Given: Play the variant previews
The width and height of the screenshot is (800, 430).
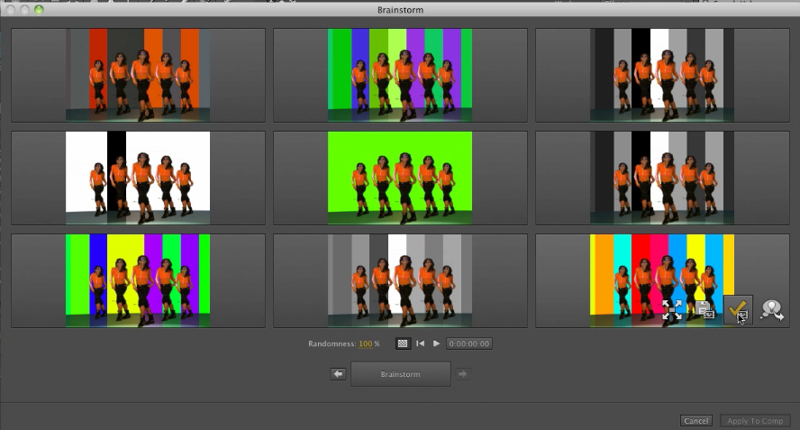Looking at the screenshot, I should [x=436, y=343].
